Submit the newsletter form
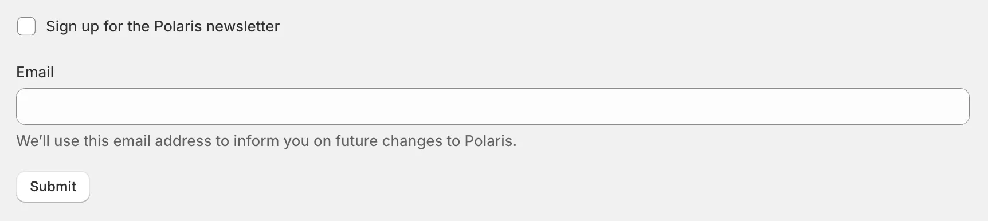The width and height of the screenshot is (988, 221). [x=53, y=187]
